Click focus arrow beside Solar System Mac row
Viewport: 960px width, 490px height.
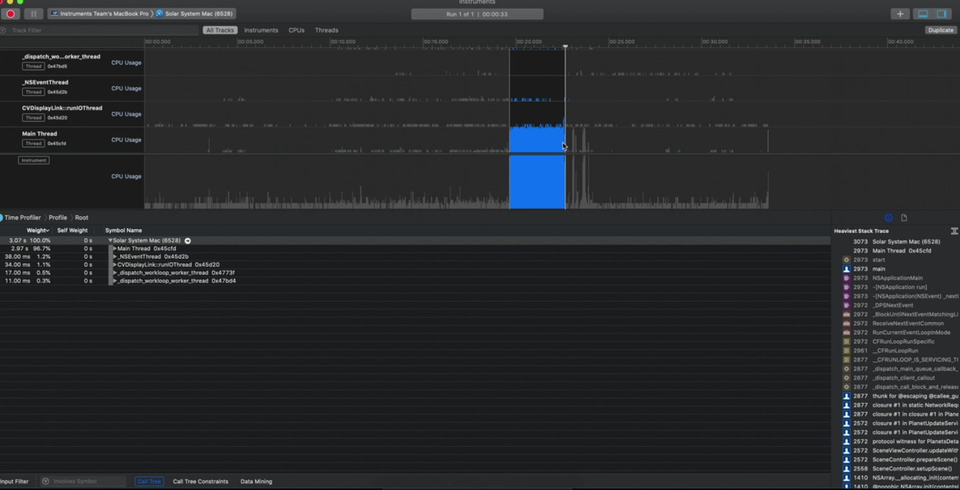(x=188, y=240)
